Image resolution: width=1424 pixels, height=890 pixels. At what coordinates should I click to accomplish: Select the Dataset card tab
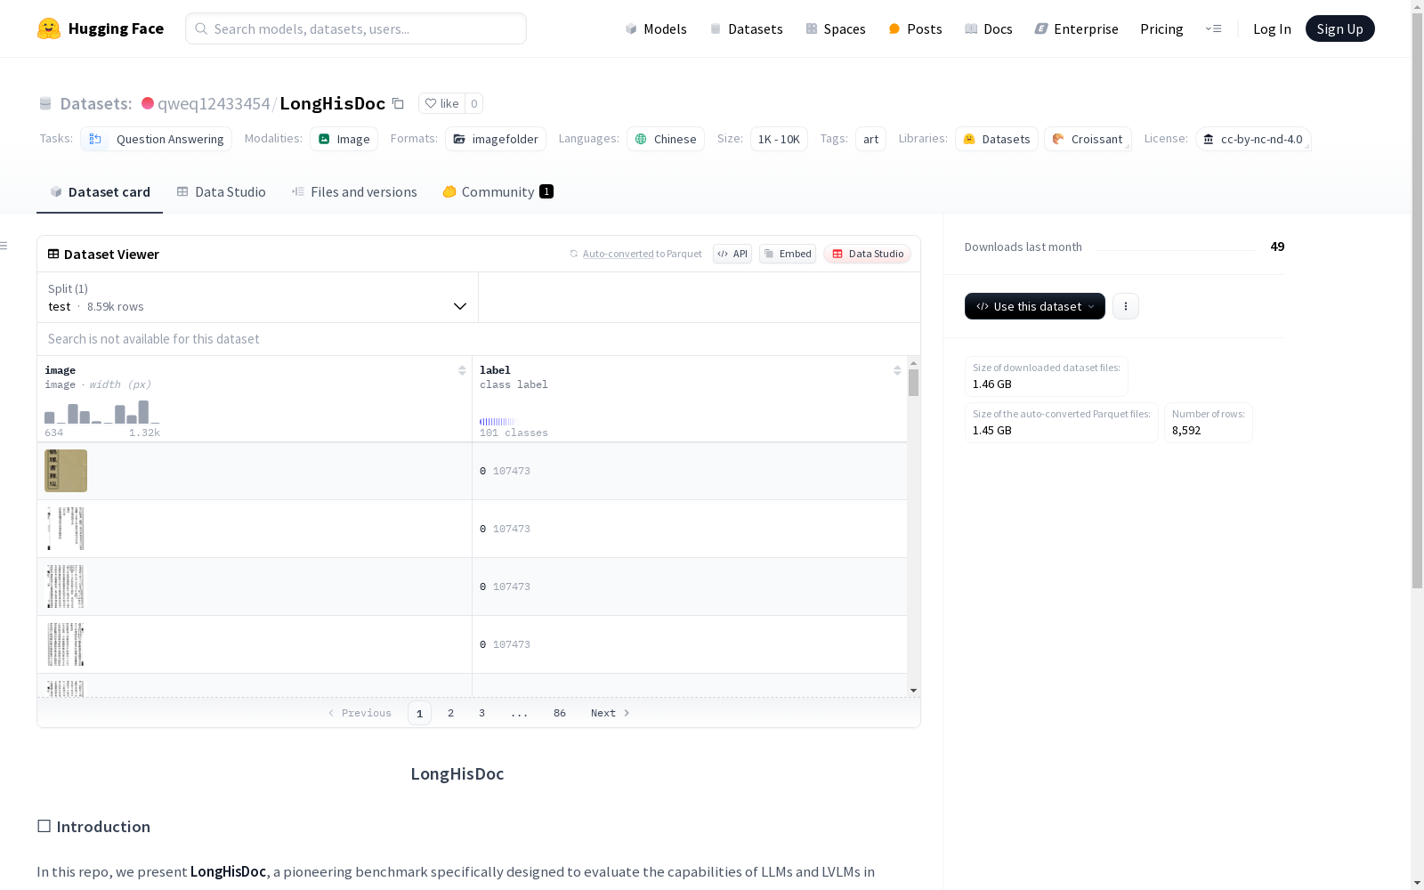pyautogui.click(x=100, y=191)
